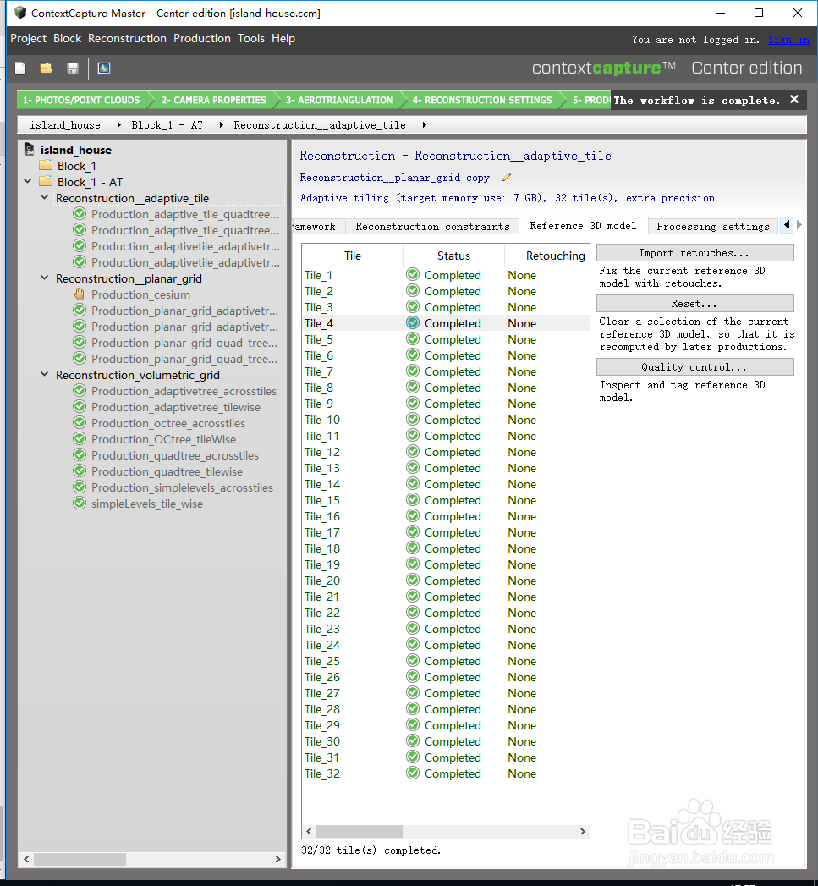Open breadcrumb arrow after Block_1 - AT
Viewport: 818px width, 886px height.
(x=221, y=125)
